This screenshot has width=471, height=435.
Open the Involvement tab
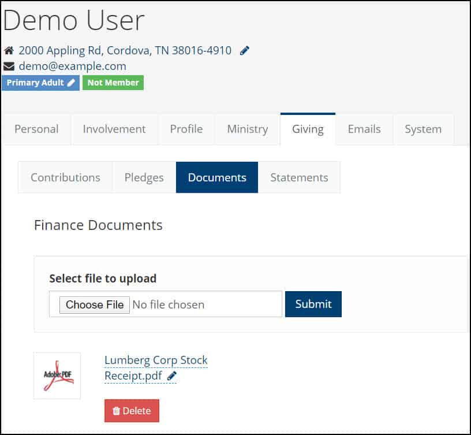(114, 129)
